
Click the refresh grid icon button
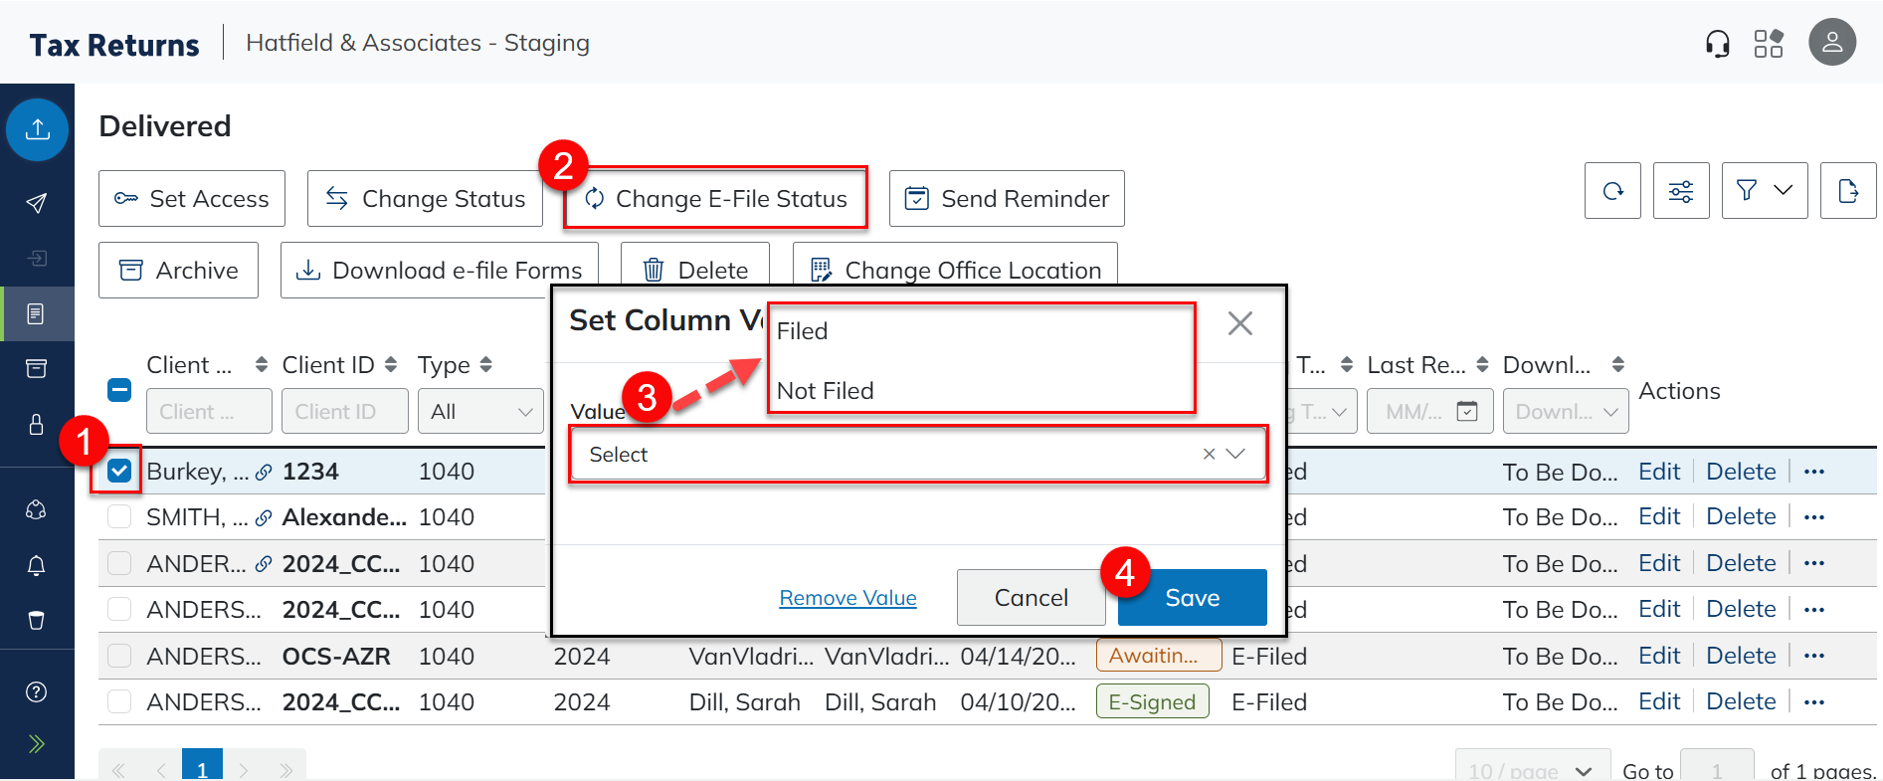click(x=1612, y=191)
